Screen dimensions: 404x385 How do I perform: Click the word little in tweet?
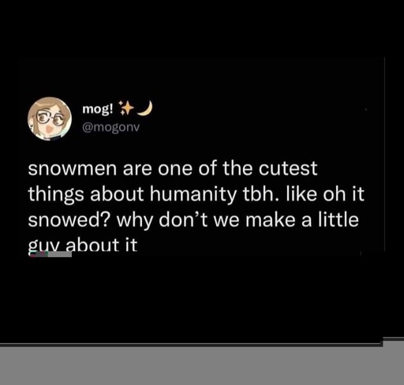pos(339,219)
